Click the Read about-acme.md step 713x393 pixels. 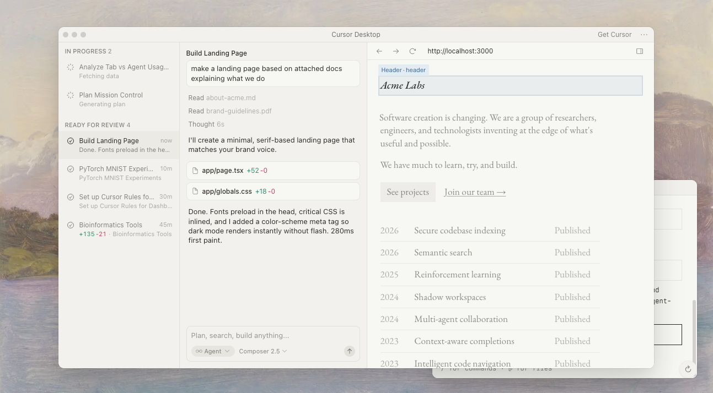point(222,98)
